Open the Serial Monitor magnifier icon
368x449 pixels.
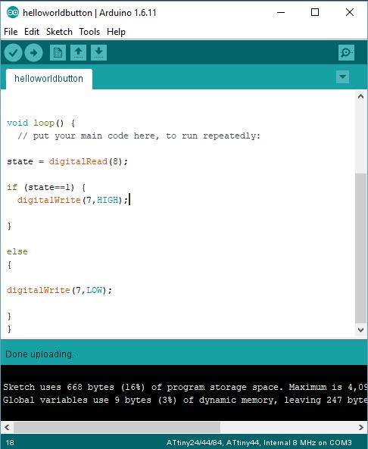346,53
